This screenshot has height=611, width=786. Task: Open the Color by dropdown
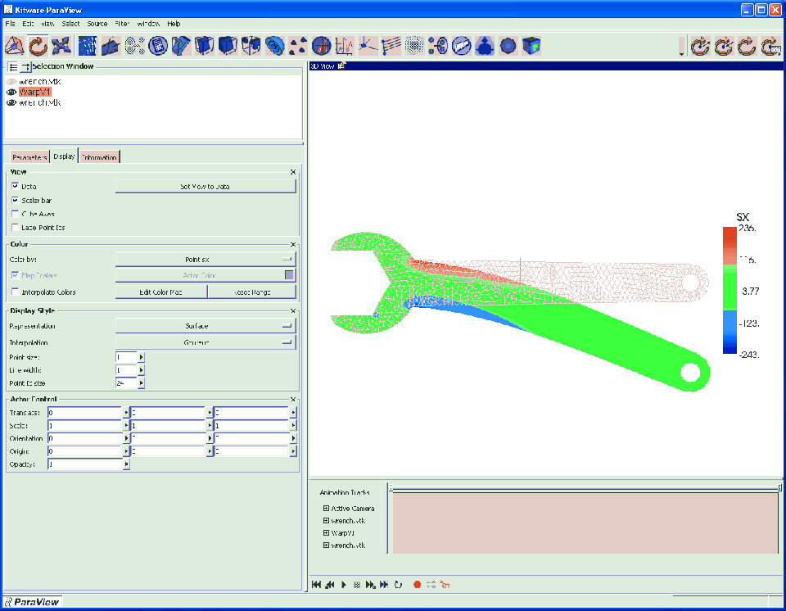[206, 260]
